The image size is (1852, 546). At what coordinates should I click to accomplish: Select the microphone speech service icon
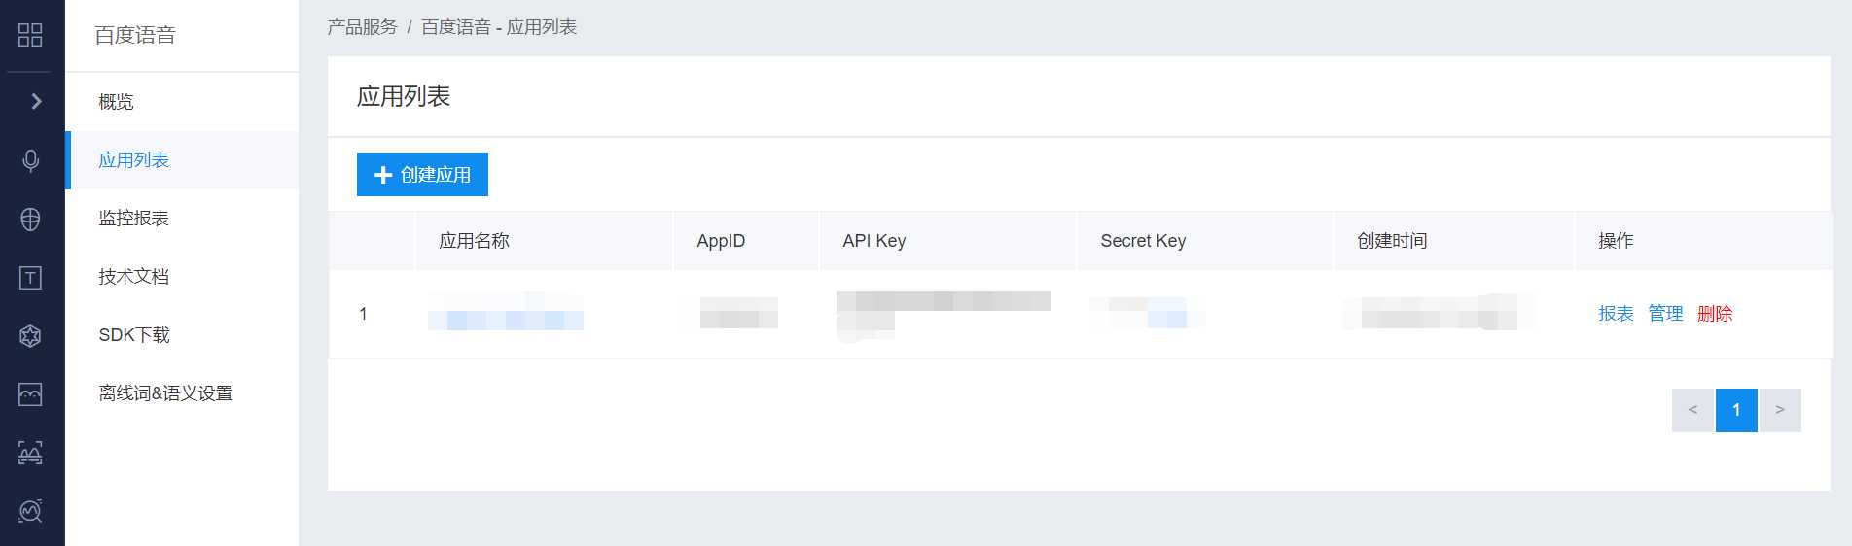click(31, 160)
